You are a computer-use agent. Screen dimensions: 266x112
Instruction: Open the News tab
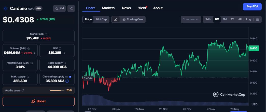(127, 8)
